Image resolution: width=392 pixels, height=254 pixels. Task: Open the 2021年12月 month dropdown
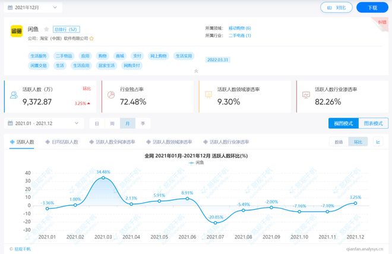pos(33,8)
